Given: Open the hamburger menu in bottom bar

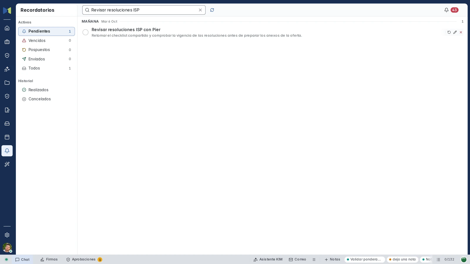Looking at the screenshot, I should 314,260.
